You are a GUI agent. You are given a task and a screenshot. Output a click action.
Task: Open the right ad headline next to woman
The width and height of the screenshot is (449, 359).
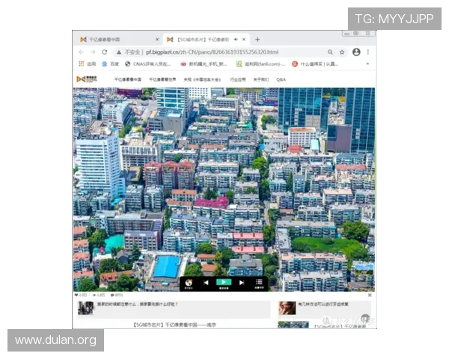[323, 304]
